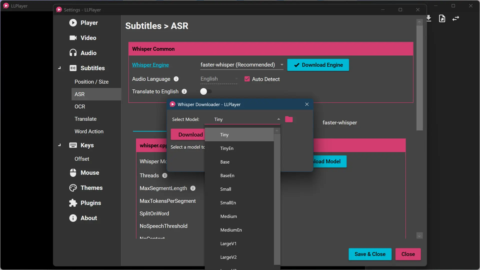480x270 pixels.
Task: Click the About info icon
Action: [x=73, y=218]
